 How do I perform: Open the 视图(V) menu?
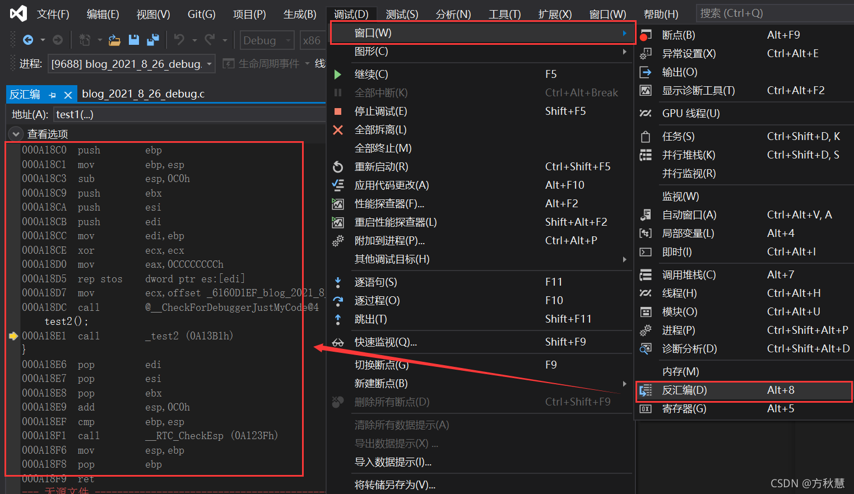[153, 14]
